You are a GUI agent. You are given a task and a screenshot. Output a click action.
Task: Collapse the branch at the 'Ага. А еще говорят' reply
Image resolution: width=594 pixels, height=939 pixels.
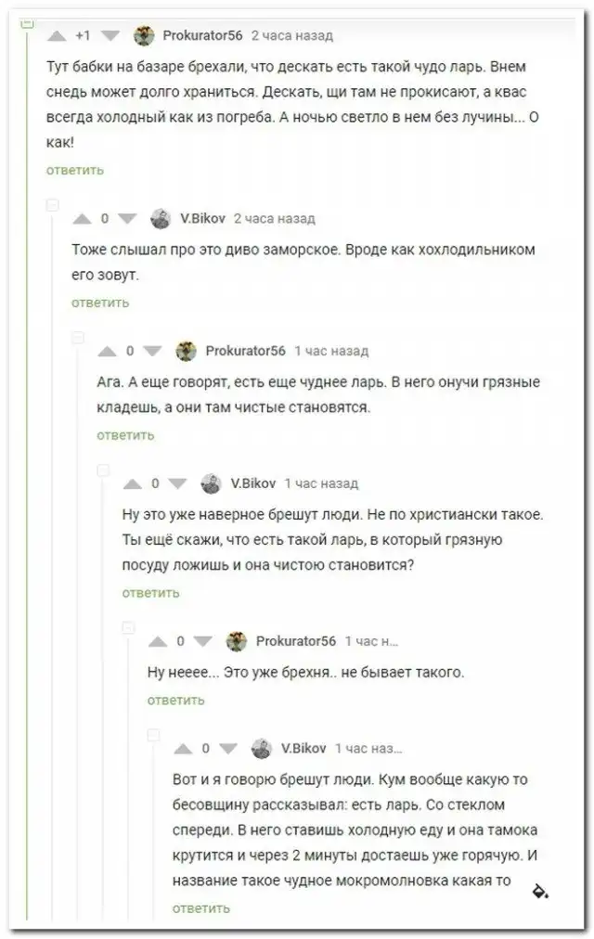(x=78, y=337)
